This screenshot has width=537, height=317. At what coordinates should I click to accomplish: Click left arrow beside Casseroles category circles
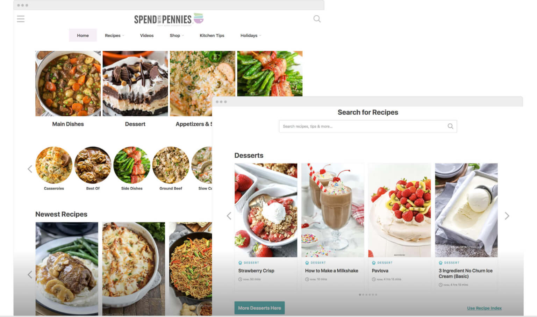tap(30, 169)
